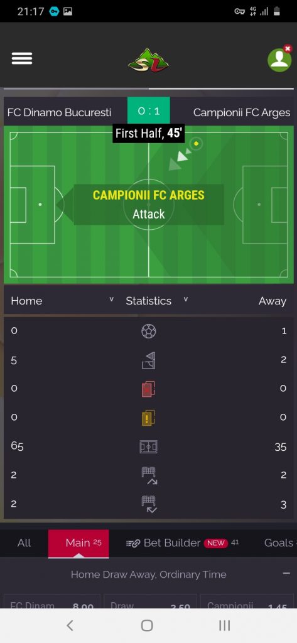Switch to the All markets tab
This screenshot has width=297, height=643.
(x=24, y=543)
